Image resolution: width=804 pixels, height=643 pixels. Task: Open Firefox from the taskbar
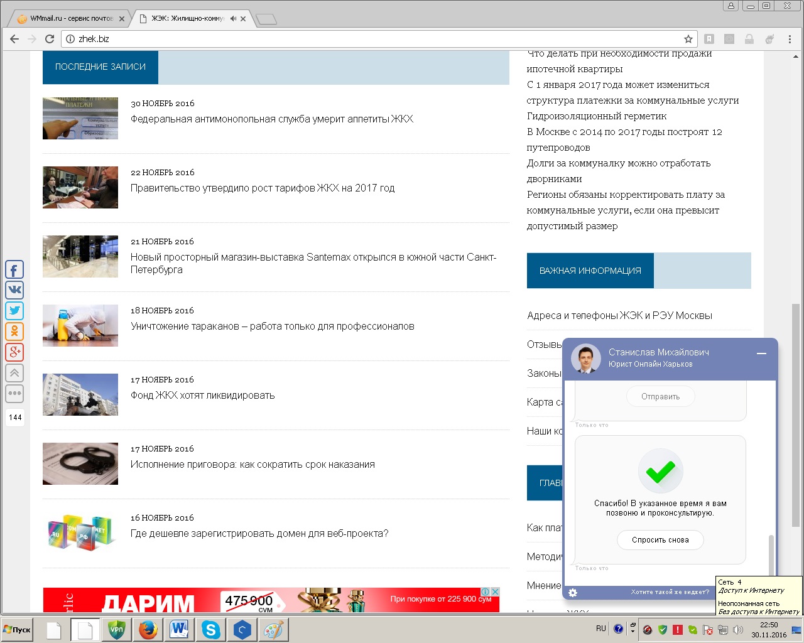tap(148, 629)
